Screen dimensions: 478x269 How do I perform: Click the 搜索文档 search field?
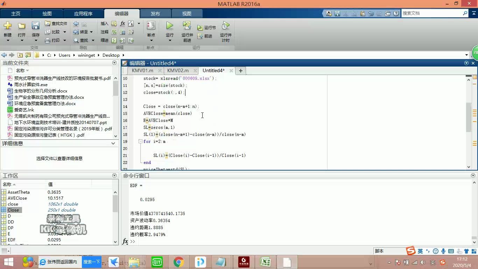click(x=432, y=13)
